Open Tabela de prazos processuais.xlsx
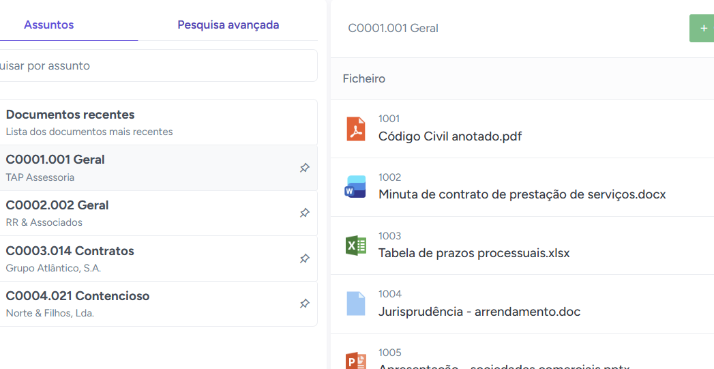Viewport: 714px width, 369px height. click(x=474, y=253)
